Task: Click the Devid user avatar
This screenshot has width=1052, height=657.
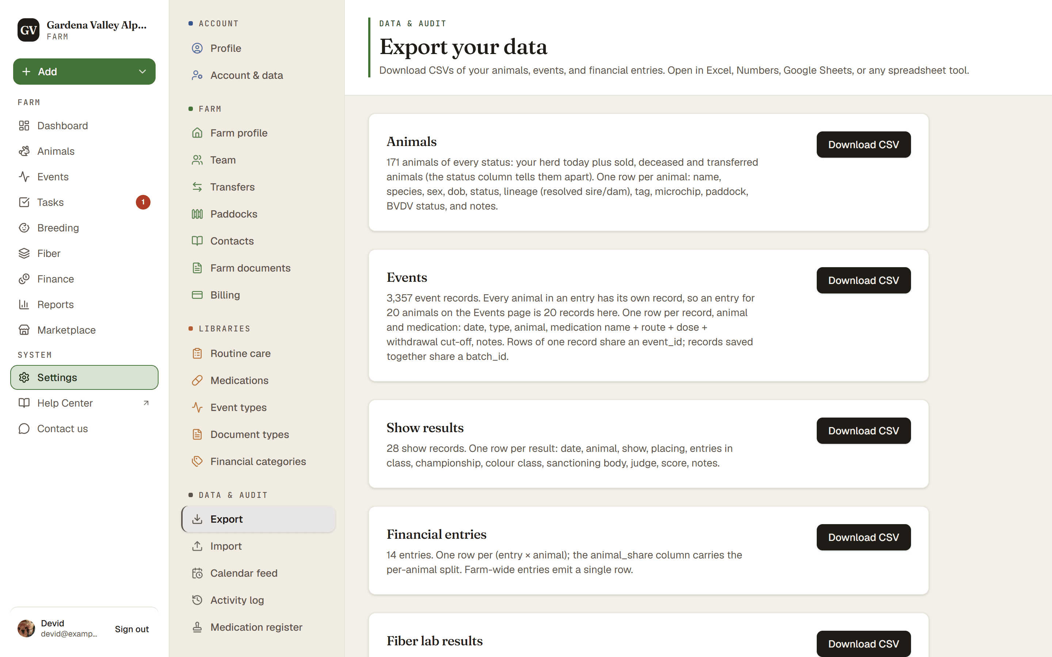Action: (x=26, y=628)
